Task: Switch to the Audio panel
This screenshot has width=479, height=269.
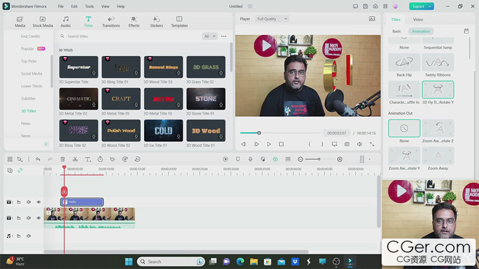Action: 65,22
